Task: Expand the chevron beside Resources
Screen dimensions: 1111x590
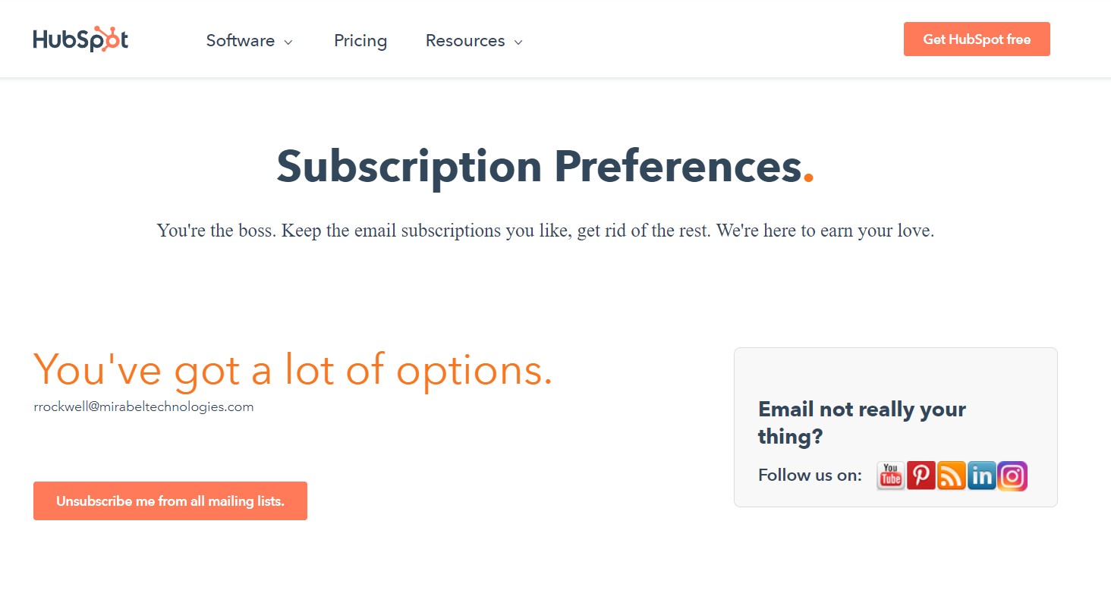Action: (518, 42)
